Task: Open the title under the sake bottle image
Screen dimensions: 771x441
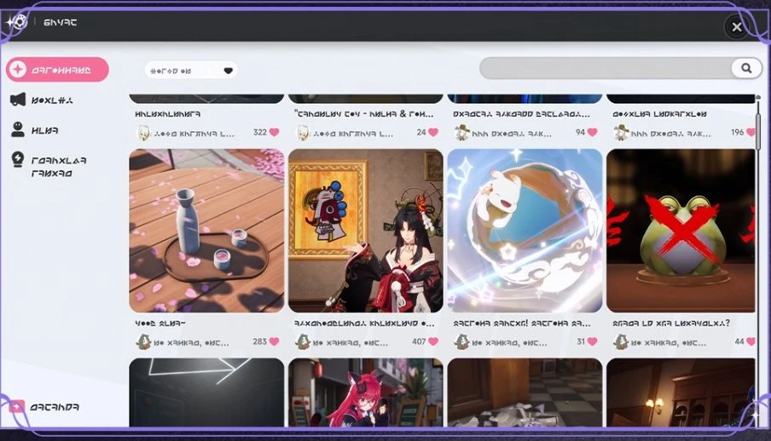Action: click(x=159, y=324)
